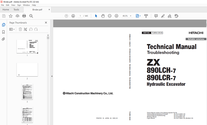Image resolution: width=207 pixels, height=125 pixels.
Task: Collapse the navigation pane arrow
Action: coord(52,76)
